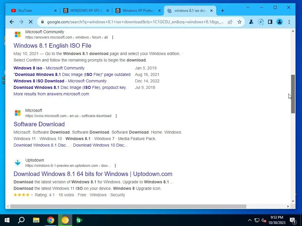Open the Chrome profile avatar
Viewport: 302px width, 226px height.
280,22
